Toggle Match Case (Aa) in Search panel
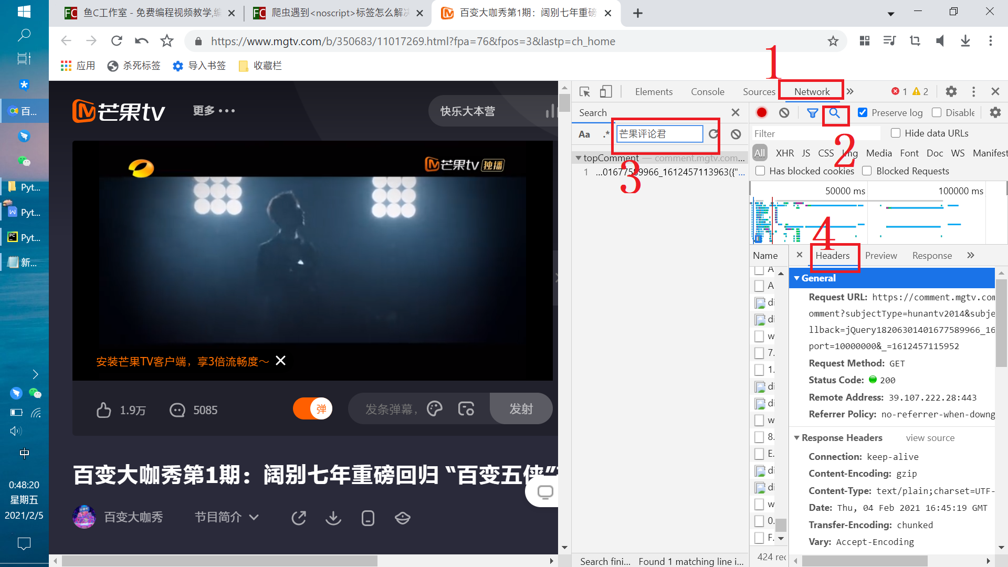This screenshot has height=567, width=1008. (584, 134)
